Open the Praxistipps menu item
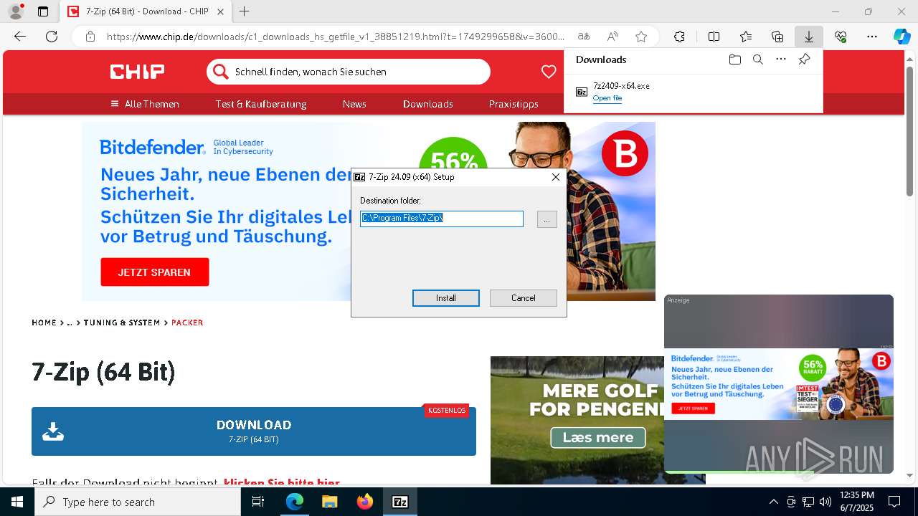This screenshot has height=516, width=918. (x=514, y=104)
